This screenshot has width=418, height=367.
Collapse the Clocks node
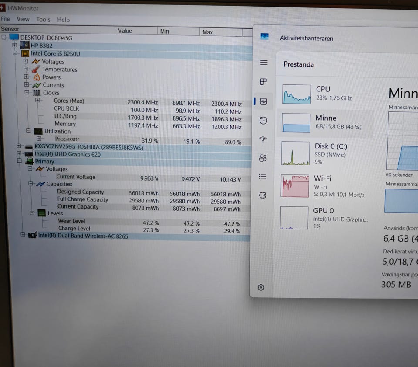[x=27, y=92]
